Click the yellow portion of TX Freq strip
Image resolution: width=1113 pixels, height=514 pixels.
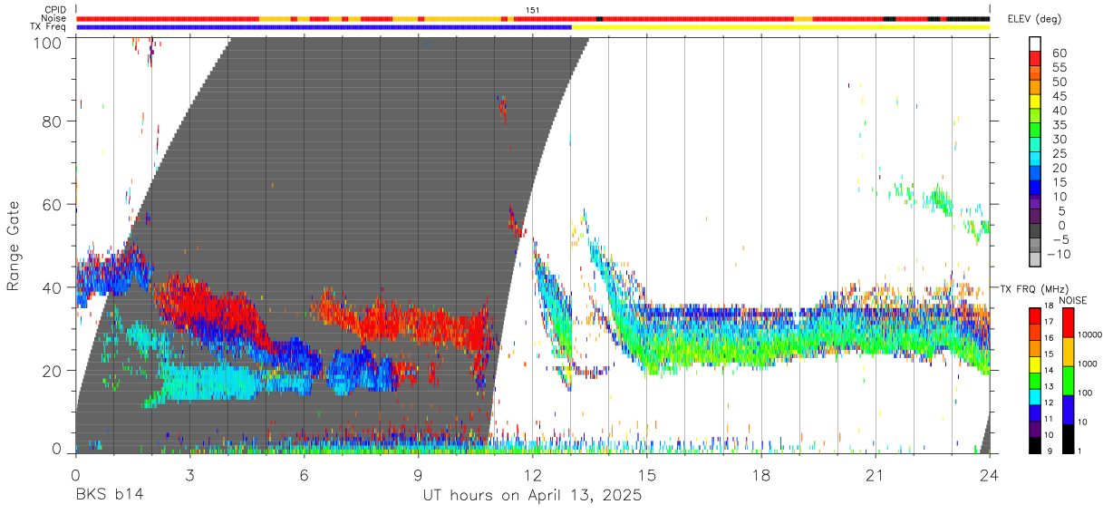pyautogui.click(x=780, y=27)
